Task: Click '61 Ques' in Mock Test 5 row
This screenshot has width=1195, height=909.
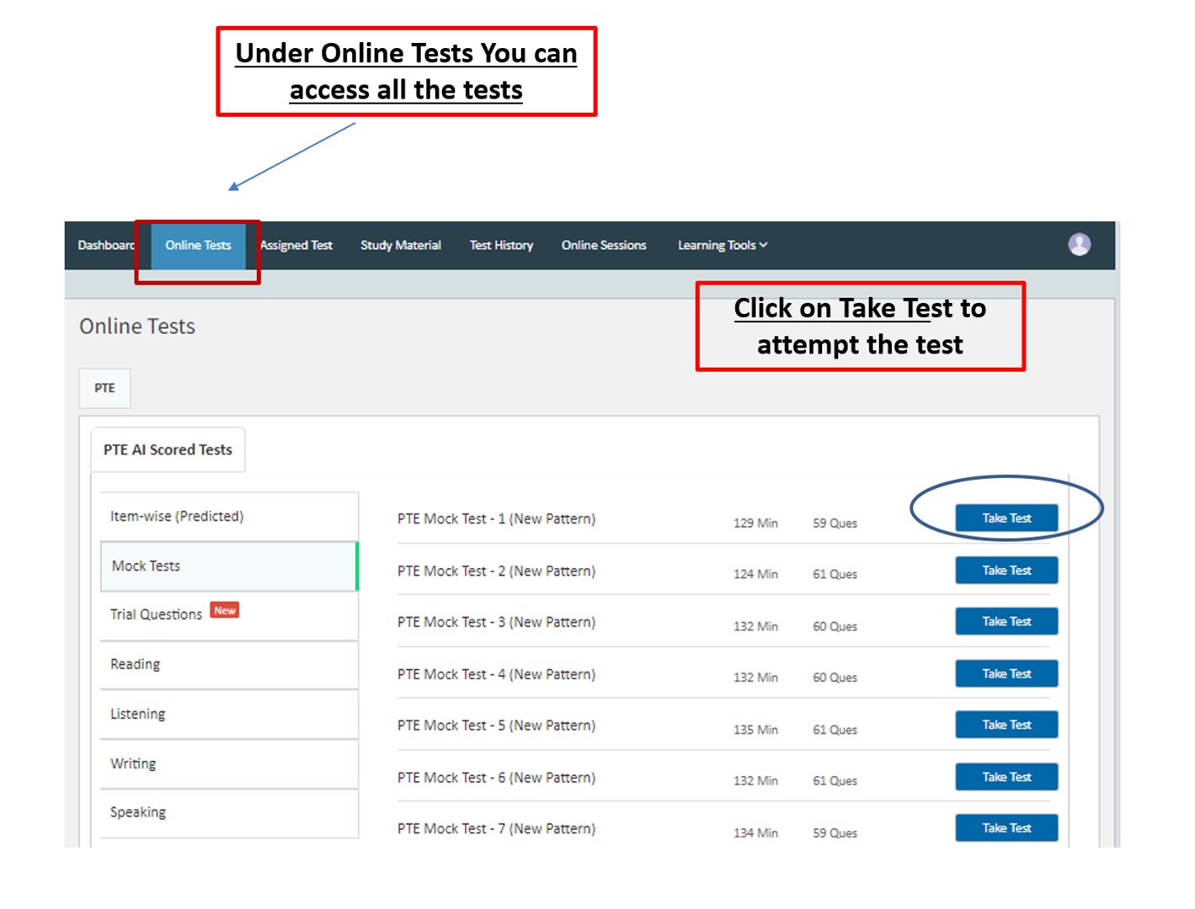Action: pyautogui.click(x=835, y=730)
